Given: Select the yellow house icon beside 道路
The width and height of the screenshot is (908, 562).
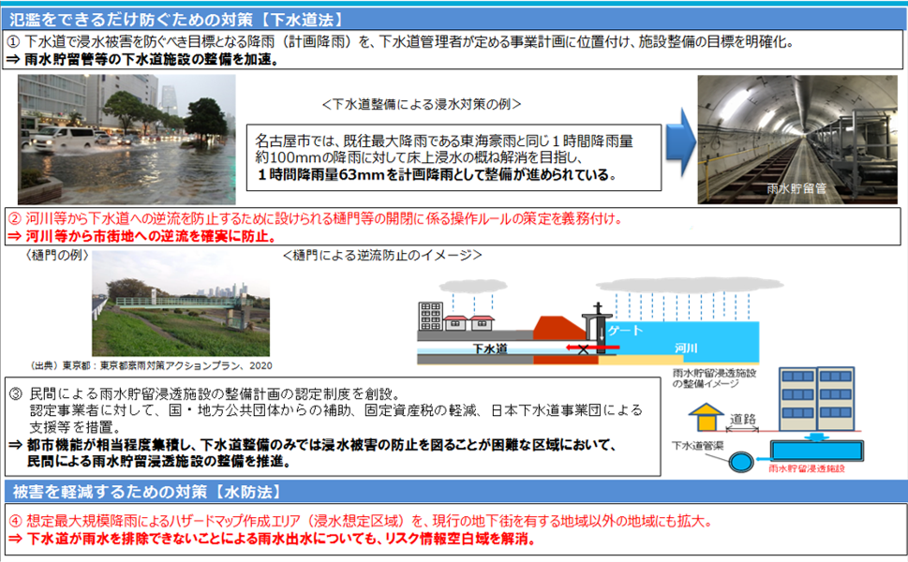Looking at the screenshot, I should (x=706, y=418).
